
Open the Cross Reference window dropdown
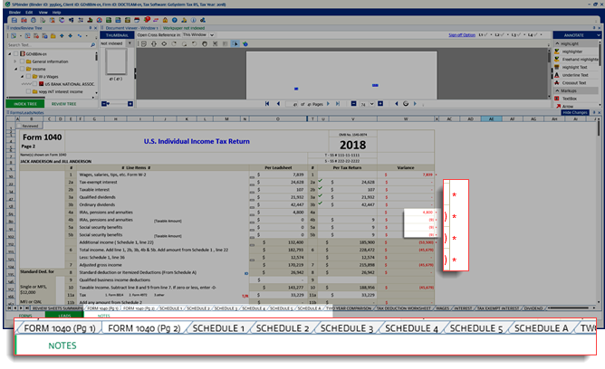click(x=211, y=34)
